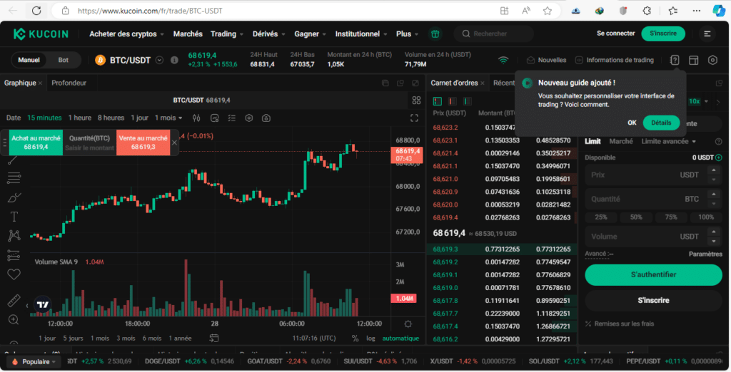Click the KuCoin logo

tap(41, 34)
